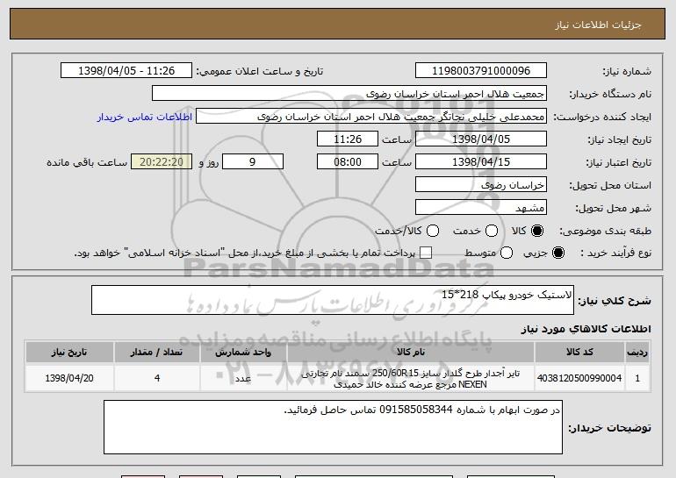Click the طبقه بندی موضوعی label
Screen dimensions: 676x478
pos(605,232)
